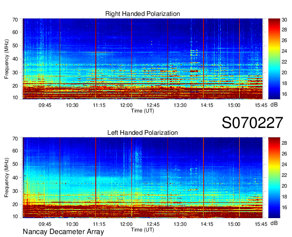Click '12:00' tick under Left Handed plot
292x237 pixels.
click(x=126, y=224)
